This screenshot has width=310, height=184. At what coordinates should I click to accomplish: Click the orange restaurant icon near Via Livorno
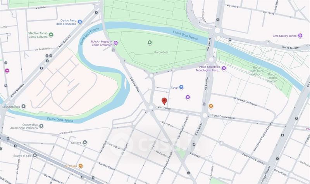[211, 106]
